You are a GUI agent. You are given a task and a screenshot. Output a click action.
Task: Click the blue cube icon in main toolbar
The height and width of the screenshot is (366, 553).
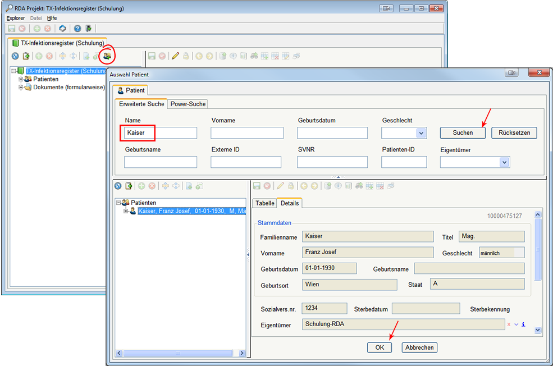(x=62, y=28)
